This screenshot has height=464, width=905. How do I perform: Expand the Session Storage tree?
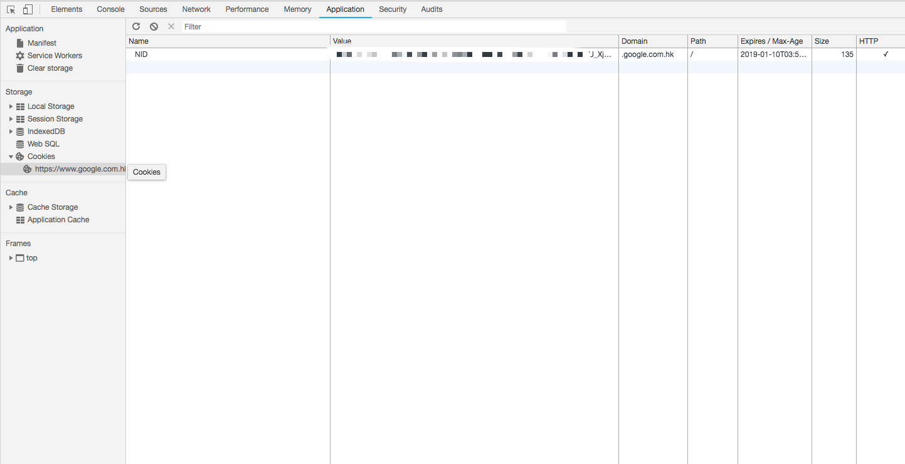click(11, 119)
